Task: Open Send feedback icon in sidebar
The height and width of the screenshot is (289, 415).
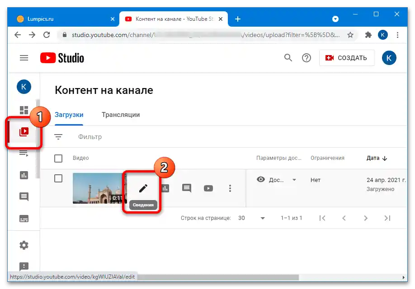Action: [x=24, y=266]
